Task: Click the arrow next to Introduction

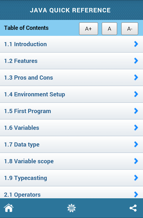Action: [x=136, y=44]
